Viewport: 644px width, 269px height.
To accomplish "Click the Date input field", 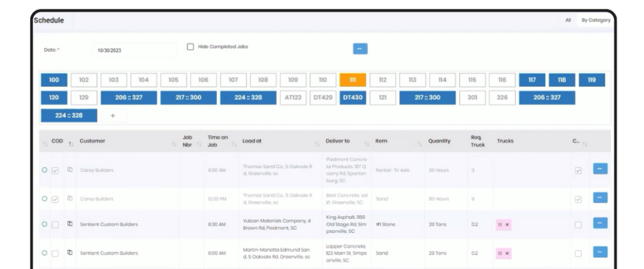I will [x=135, y=50].
